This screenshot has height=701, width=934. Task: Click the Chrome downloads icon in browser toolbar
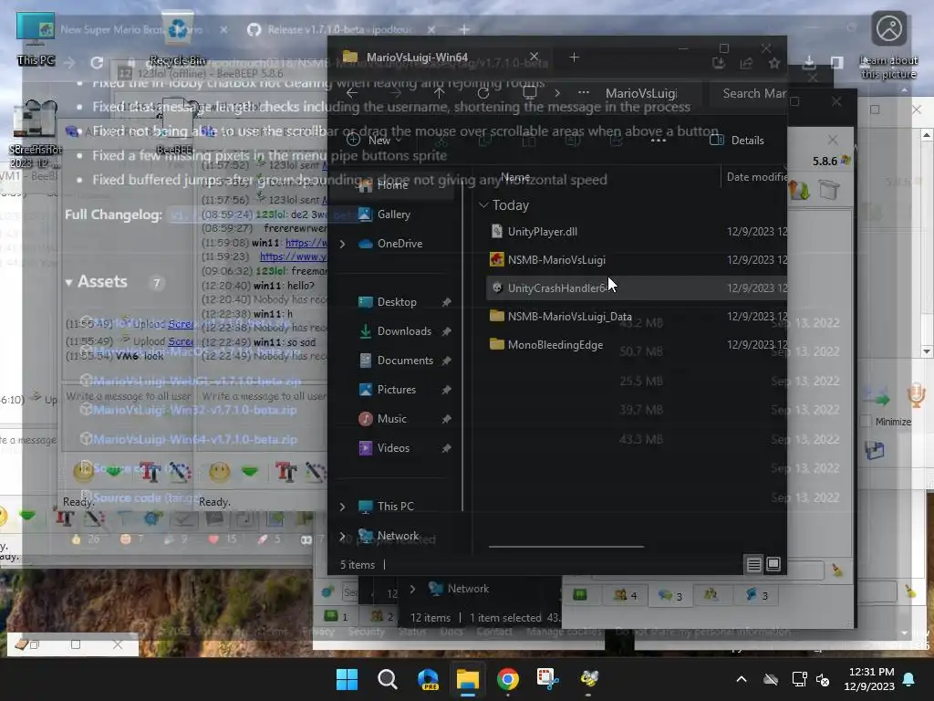[810, 62]
